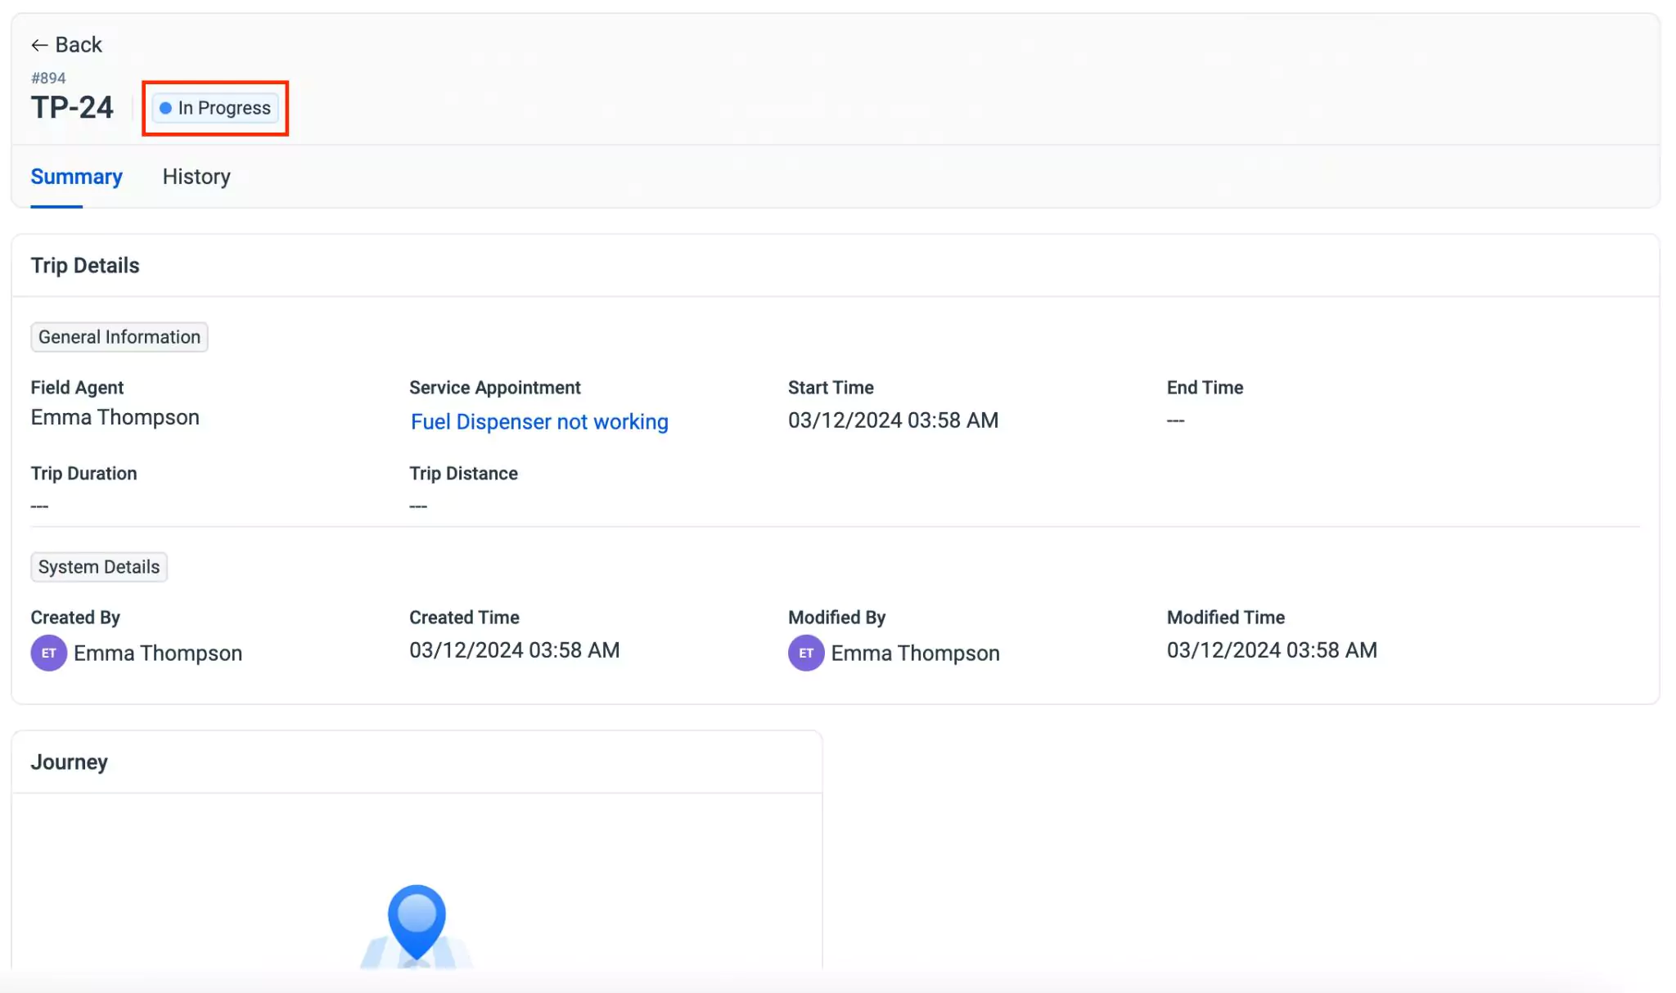Click the Back arrow icon
1676x993 pixels.
[x=38, y=45]
